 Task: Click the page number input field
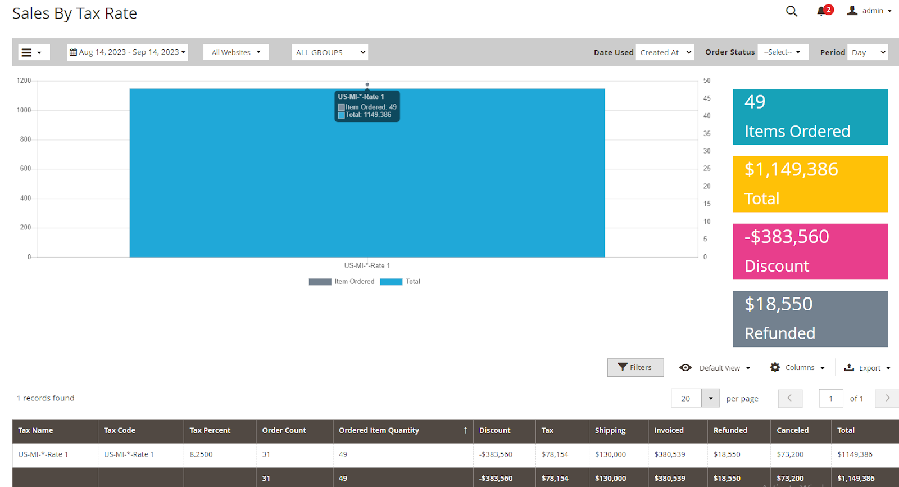coord(830,398)
